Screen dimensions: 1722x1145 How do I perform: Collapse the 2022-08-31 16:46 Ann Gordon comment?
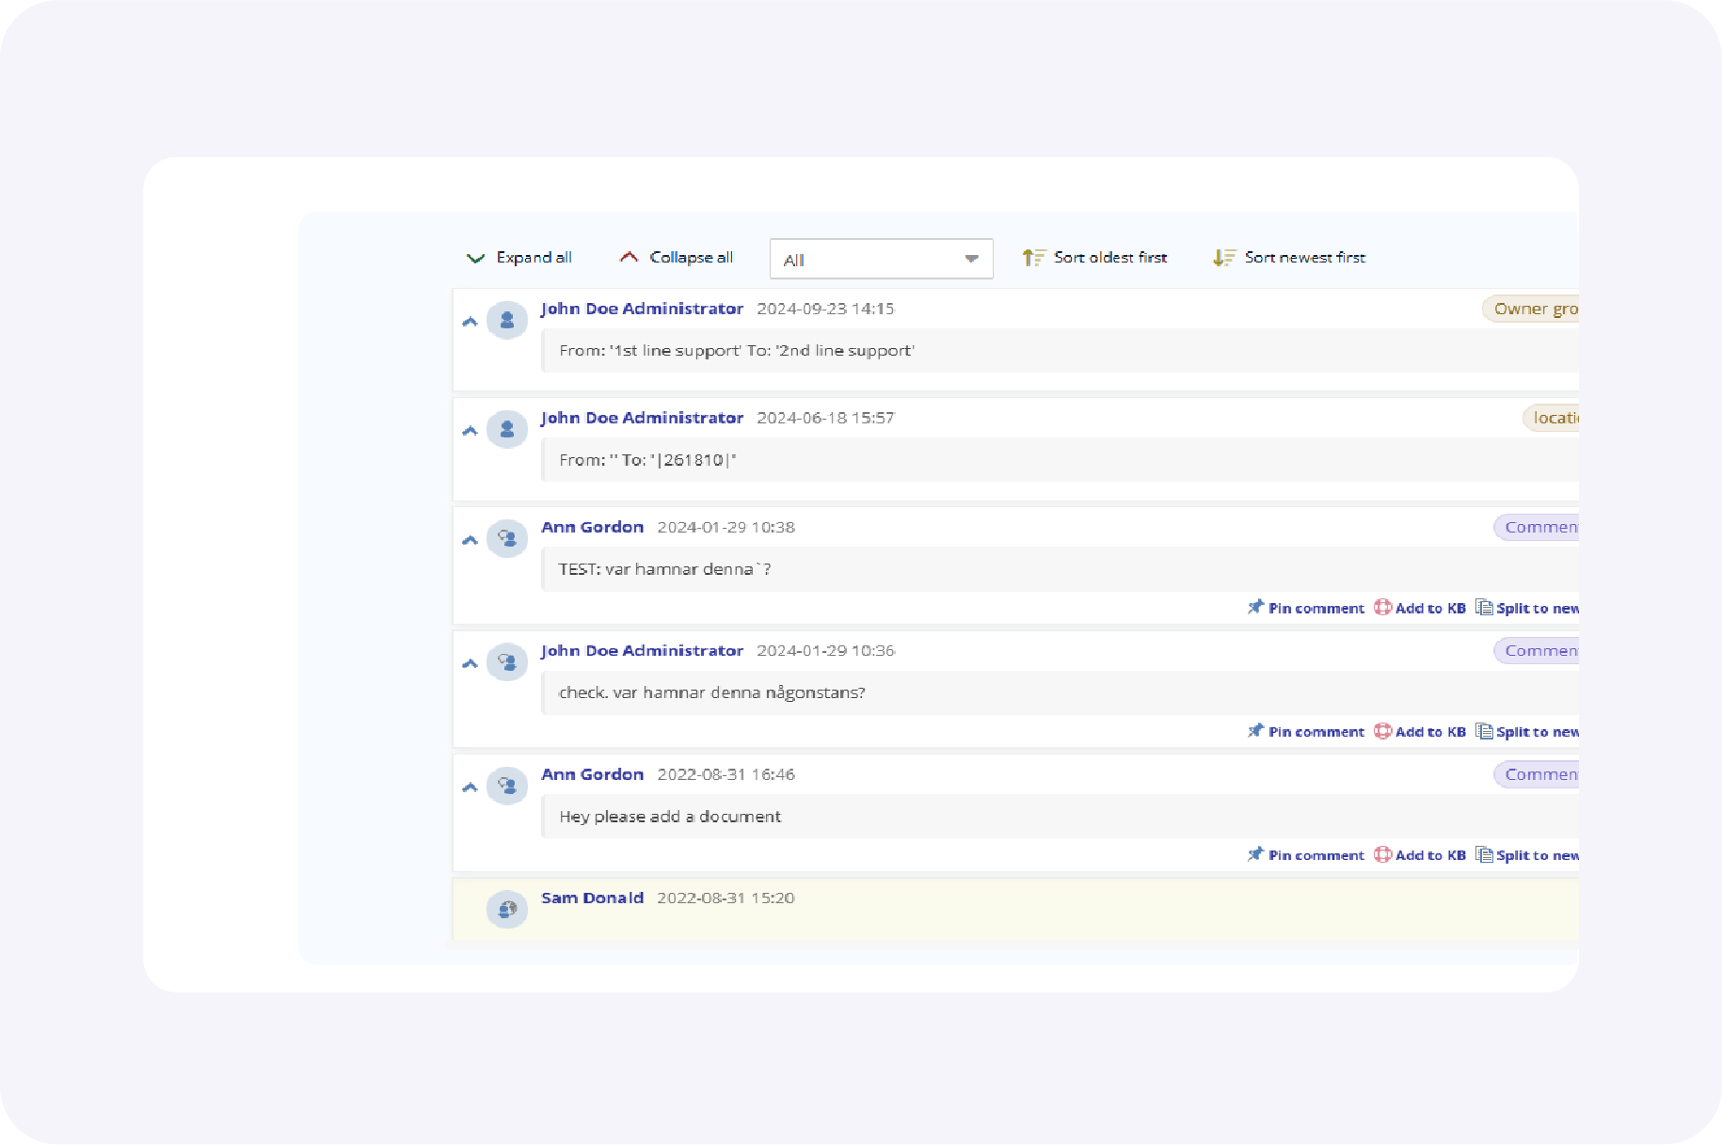point(470,787)
